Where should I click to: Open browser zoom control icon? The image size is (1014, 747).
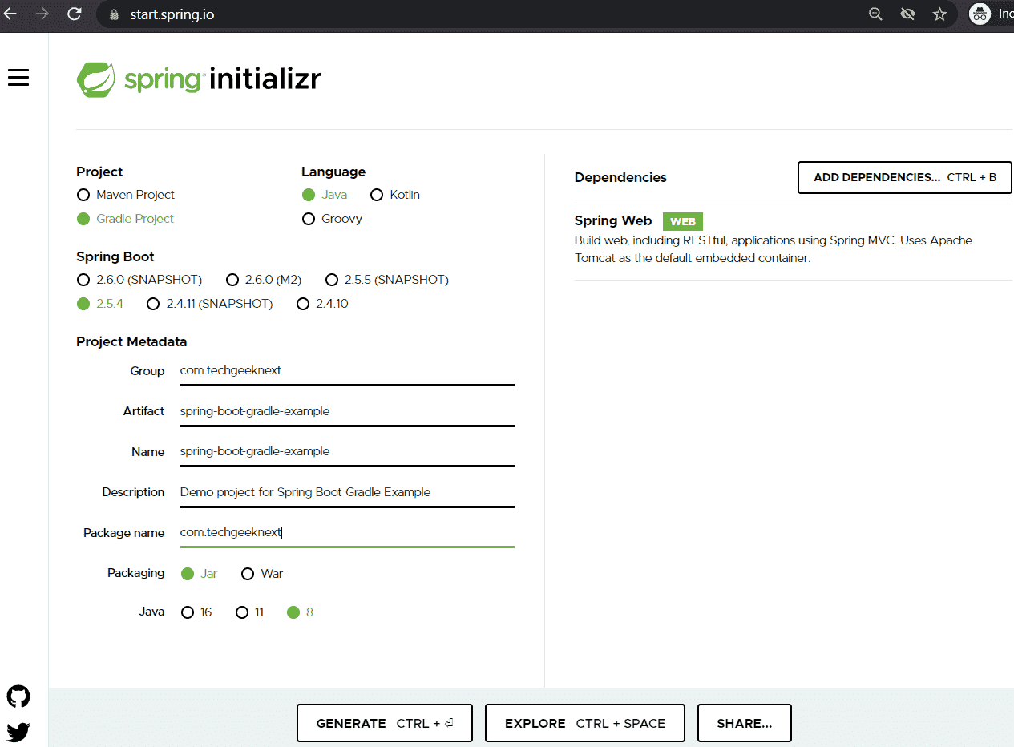pos(875,14)
